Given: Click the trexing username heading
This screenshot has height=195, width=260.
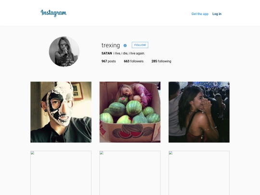Looking at the screenshot, I should pyautogui.click(x=111, y=45).
